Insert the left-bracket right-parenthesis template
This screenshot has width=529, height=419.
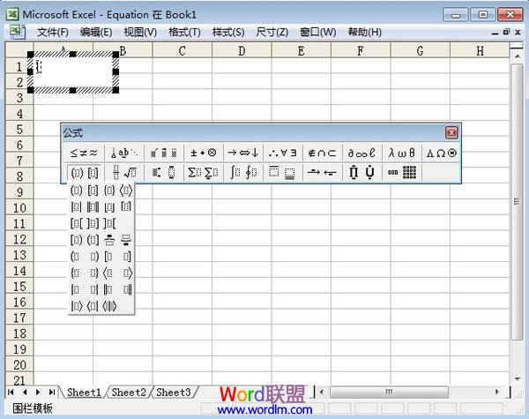[76, 240]
